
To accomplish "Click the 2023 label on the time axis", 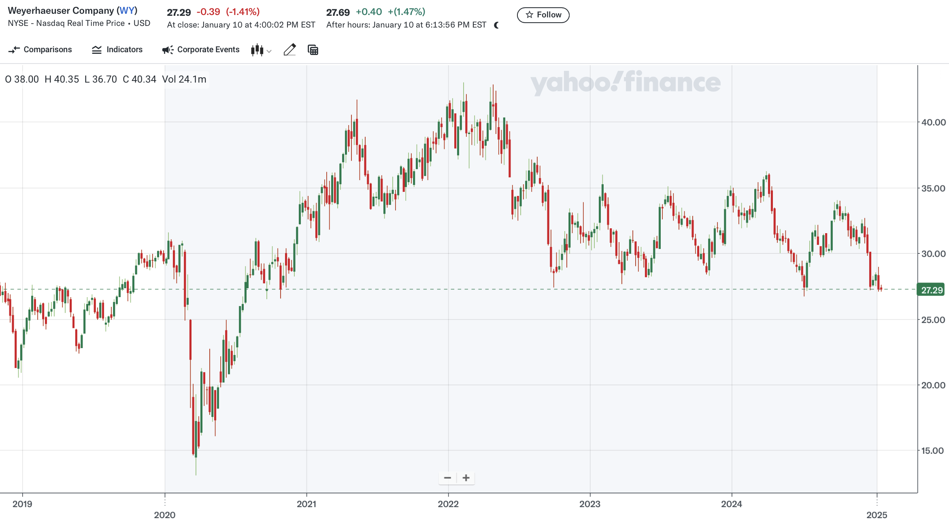I will 590,504.
